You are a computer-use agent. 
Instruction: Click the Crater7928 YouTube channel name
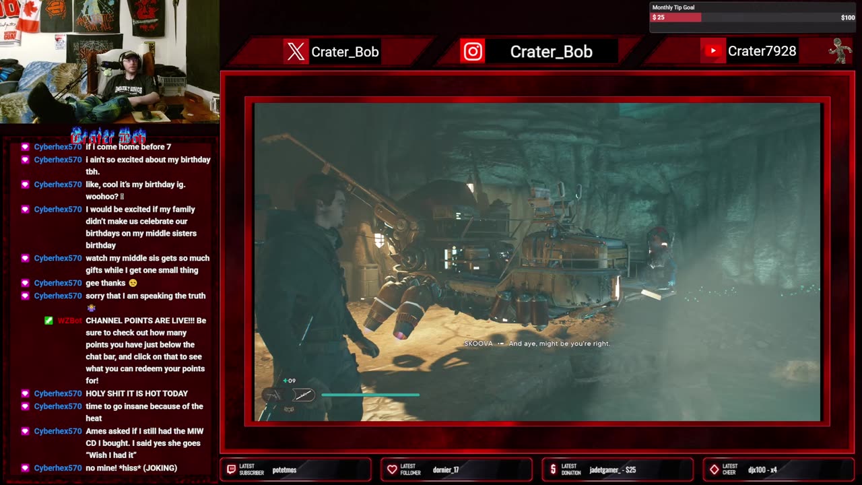click(762, 51)
